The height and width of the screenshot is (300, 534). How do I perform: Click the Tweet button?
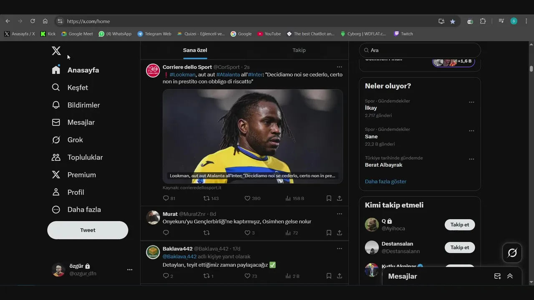(88, 230)
